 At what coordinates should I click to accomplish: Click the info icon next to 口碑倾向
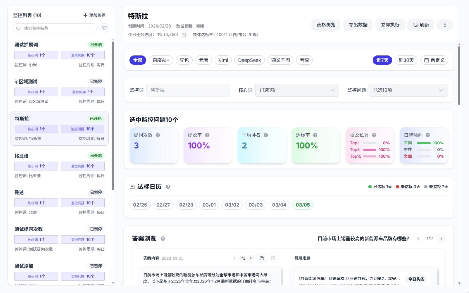click(x=428, y=135)
